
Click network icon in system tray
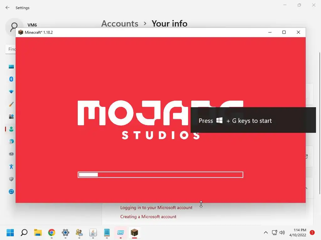[275, 232]
